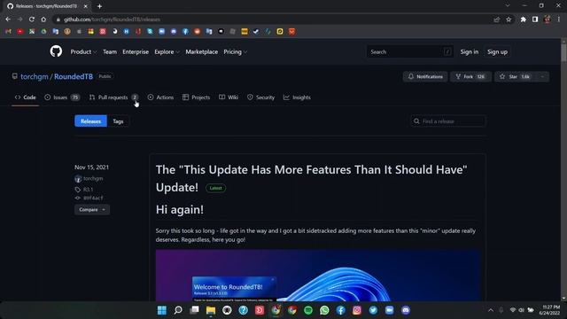This screenshot has width=567, height=319.
Task: Open the Chrome profile avatar
Action: click(548, 19)
